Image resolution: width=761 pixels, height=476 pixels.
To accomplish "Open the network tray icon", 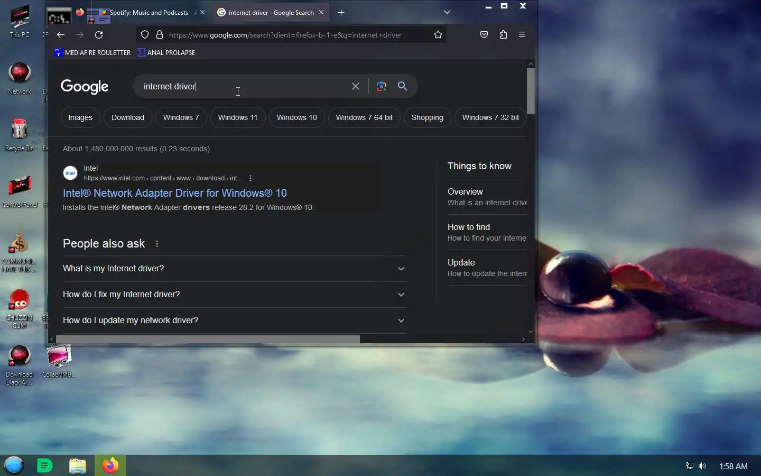I will coord(690,466).
